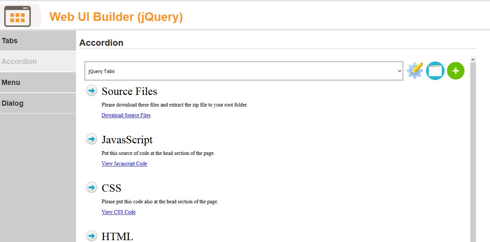
Task: Click the arrow icon beside HTML
Action: coord(92,236)
